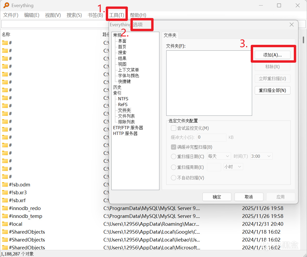
Task: Click 1,188,287 个对象 in status bar
Action: pyautogui.click(x=17, y=254)
